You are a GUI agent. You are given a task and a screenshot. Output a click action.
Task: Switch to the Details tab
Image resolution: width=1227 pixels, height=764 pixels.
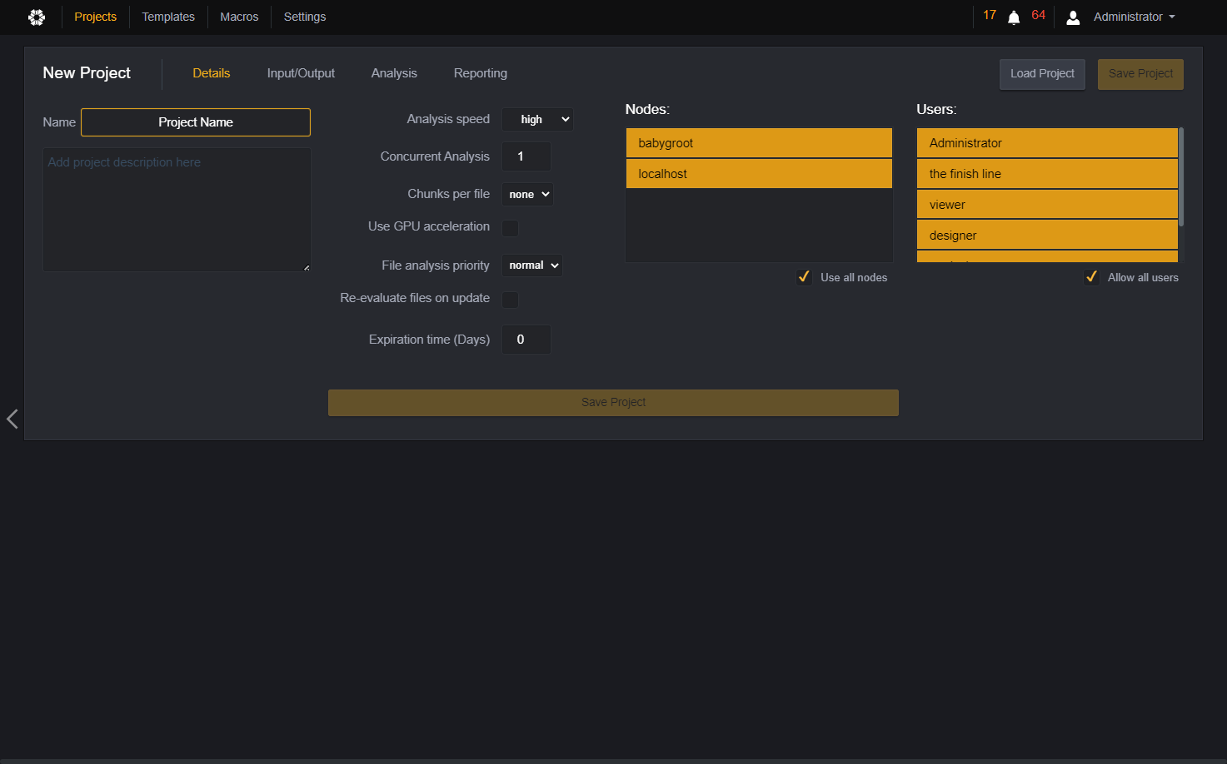212,73
